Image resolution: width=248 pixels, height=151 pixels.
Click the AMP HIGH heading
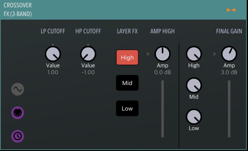(162, 31)
